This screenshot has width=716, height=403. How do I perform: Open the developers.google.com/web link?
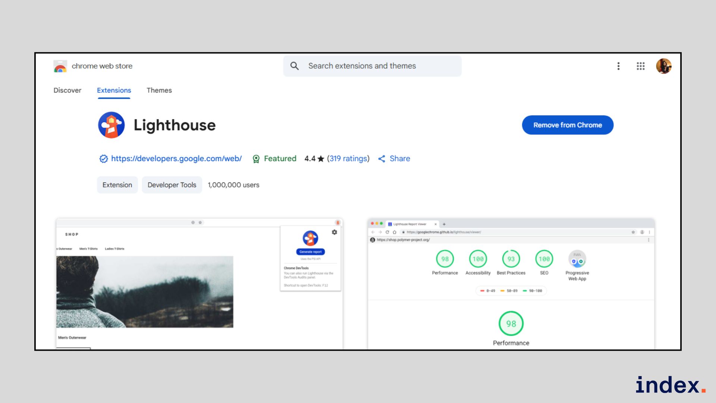point(176,159)
